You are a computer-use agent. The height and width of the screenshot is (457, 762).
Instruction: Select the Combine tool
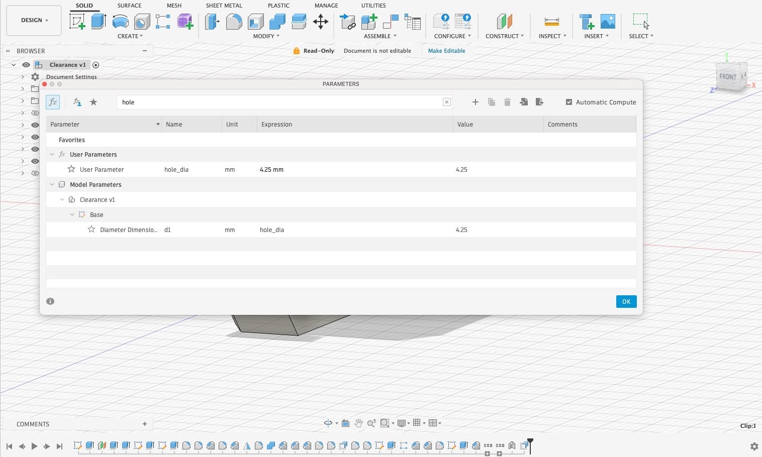click(277, 22)
